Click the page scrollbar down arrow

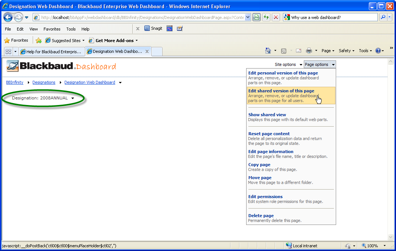(x=391, y=237)
